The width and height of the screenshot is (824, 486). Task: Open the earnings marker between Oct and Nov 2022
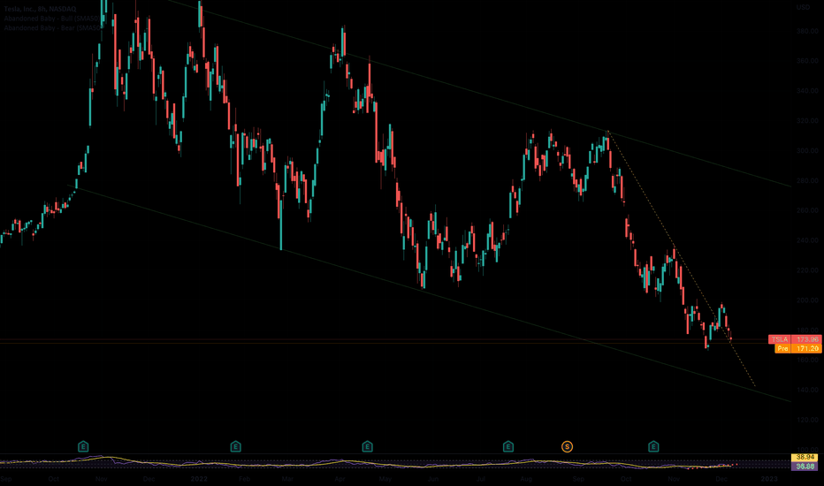click(x=653, y=446)
